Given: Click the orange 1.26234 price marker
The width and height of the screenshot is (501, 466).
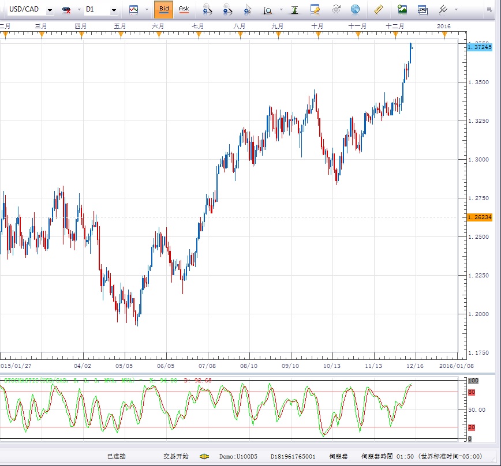Looking at the screenshot, I should [480, 217].
